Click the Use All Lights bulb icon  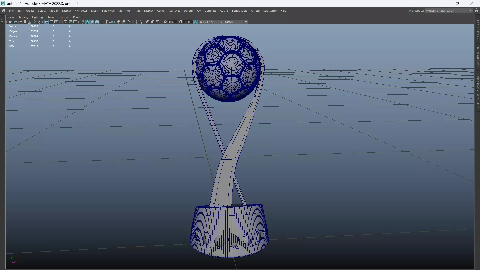[x=106, y=22]
